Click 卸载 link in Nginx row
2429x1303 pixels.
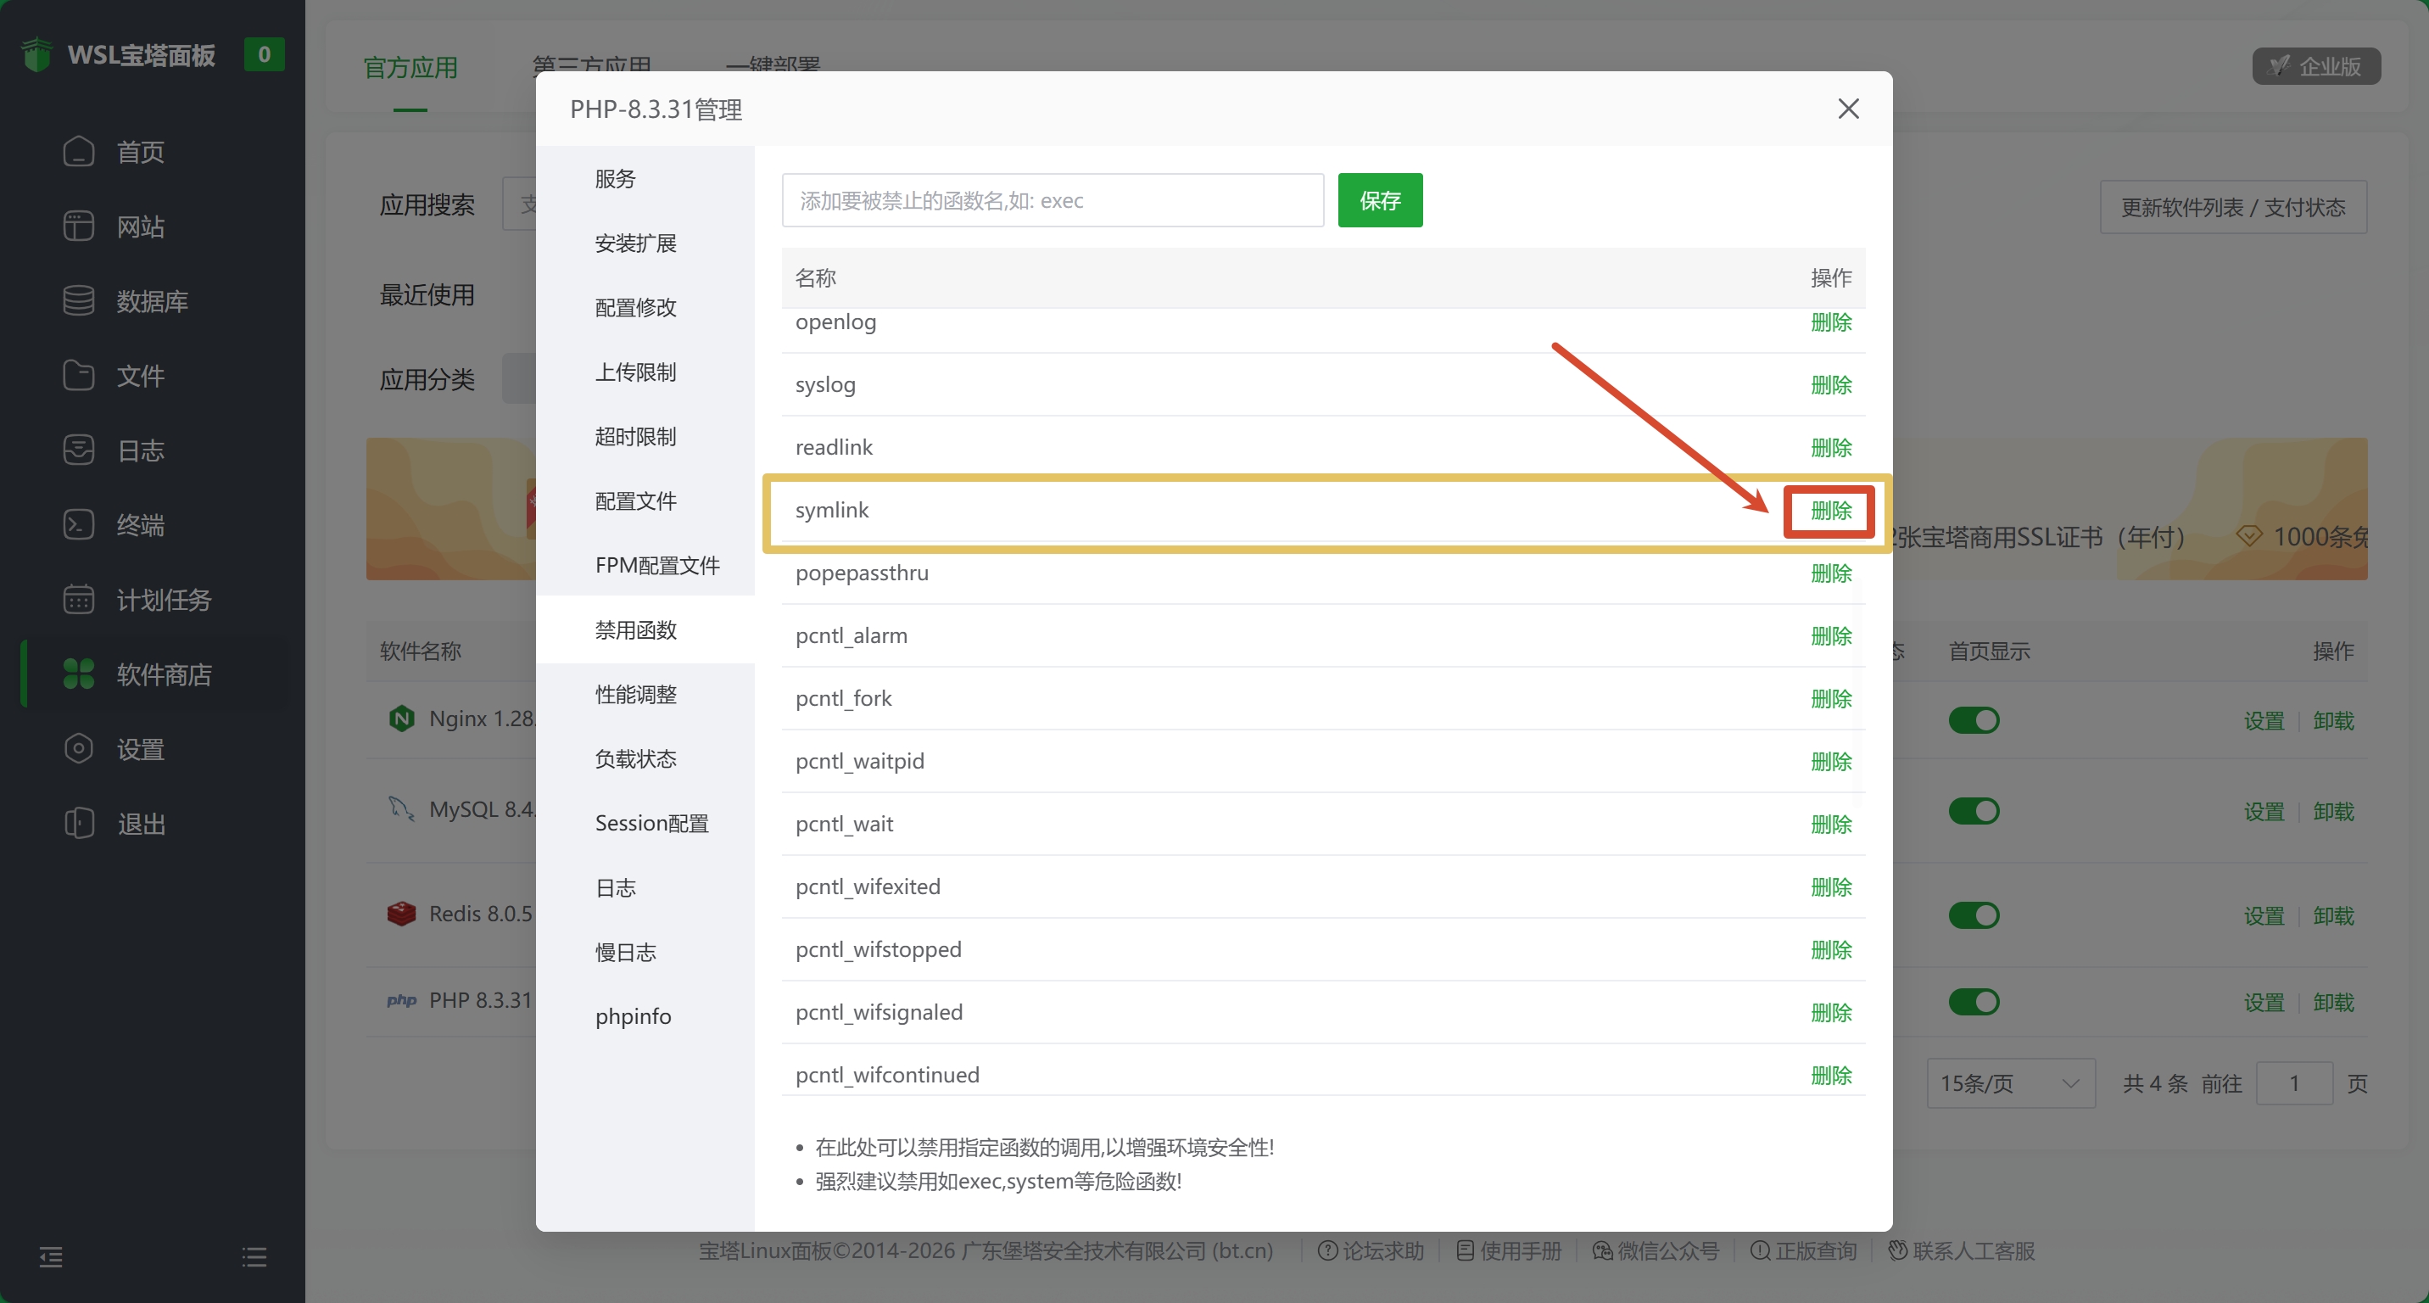click(x=2334, y=720)
